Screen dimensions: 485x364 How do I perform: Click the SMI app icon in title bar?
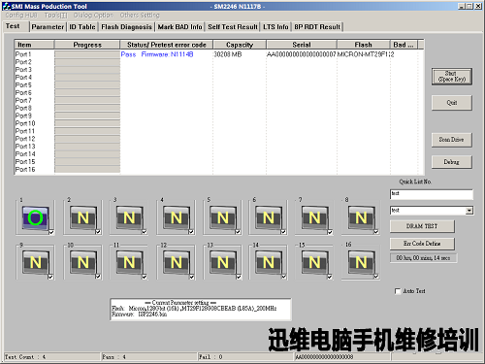(6, 6)
